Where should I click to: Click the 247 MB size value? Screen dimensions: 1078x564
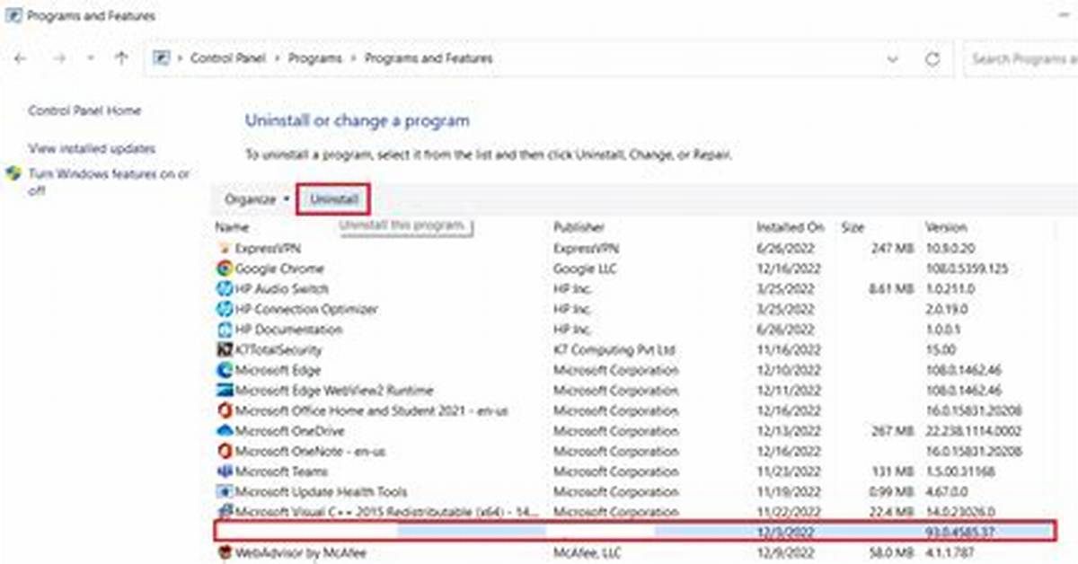pos(892,248)
